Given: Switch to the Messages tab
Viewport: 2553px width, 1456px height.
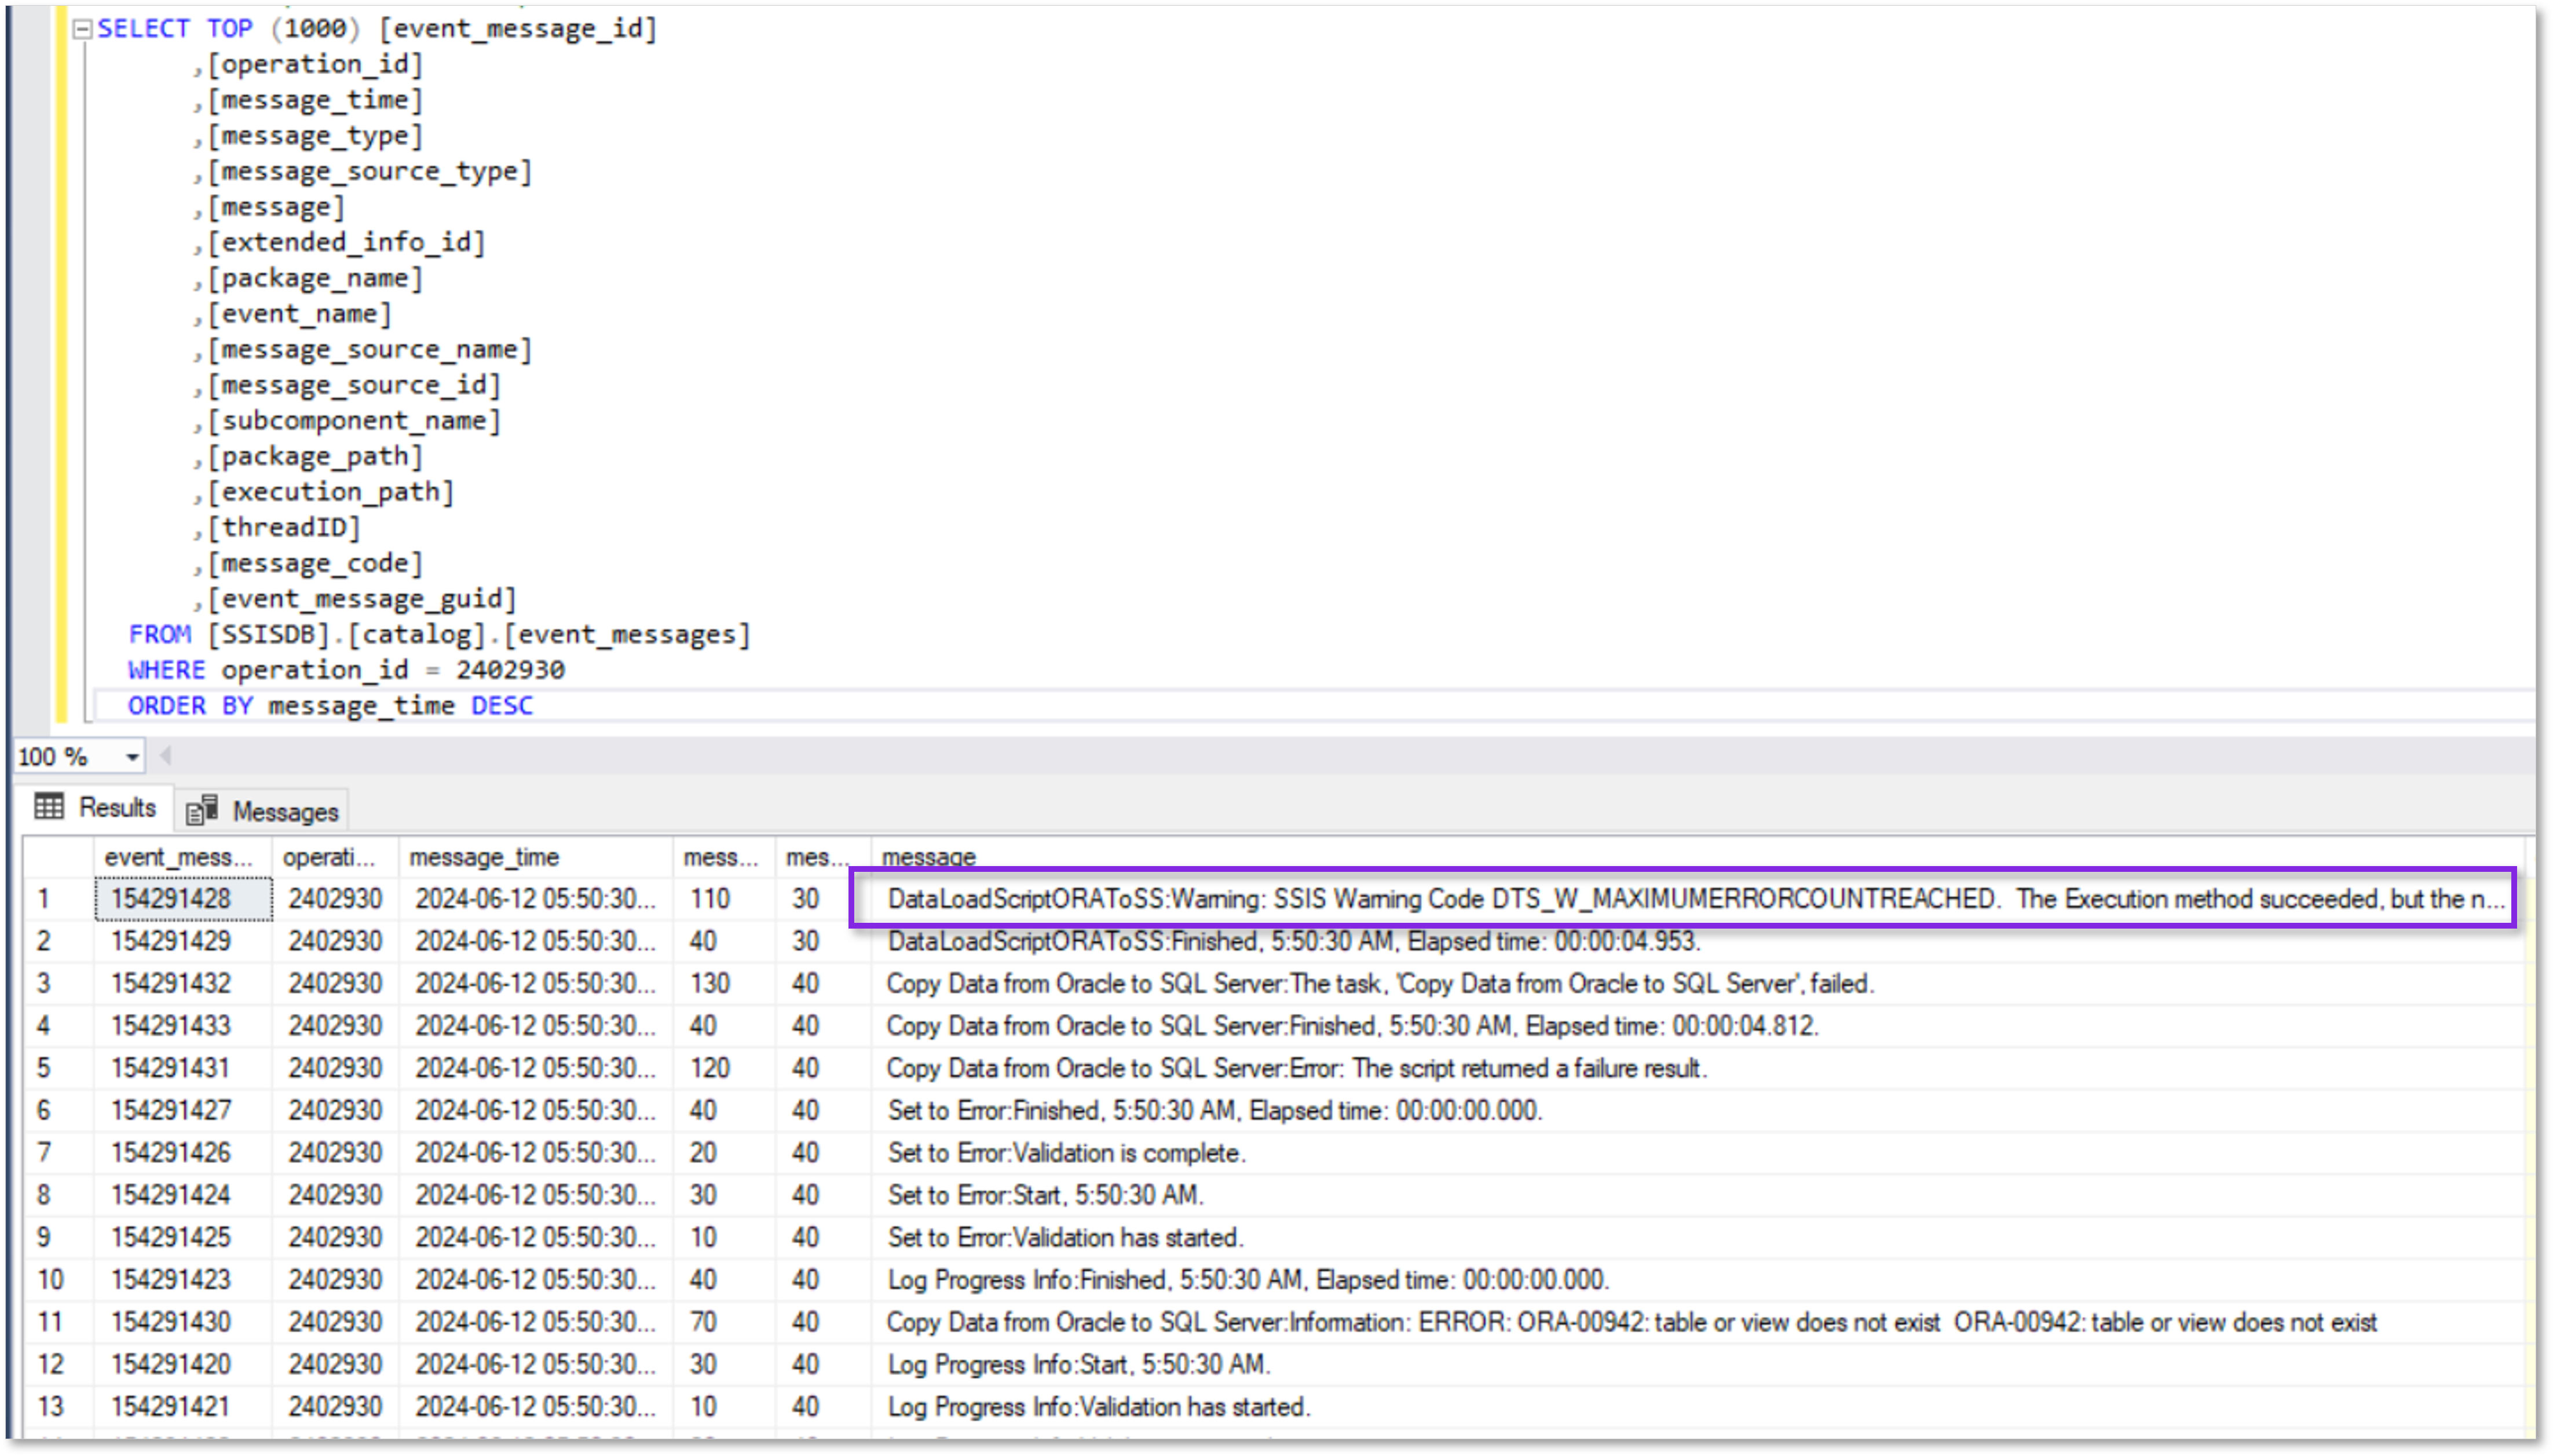Looking at the screenshot, I should tap(262, 810).
